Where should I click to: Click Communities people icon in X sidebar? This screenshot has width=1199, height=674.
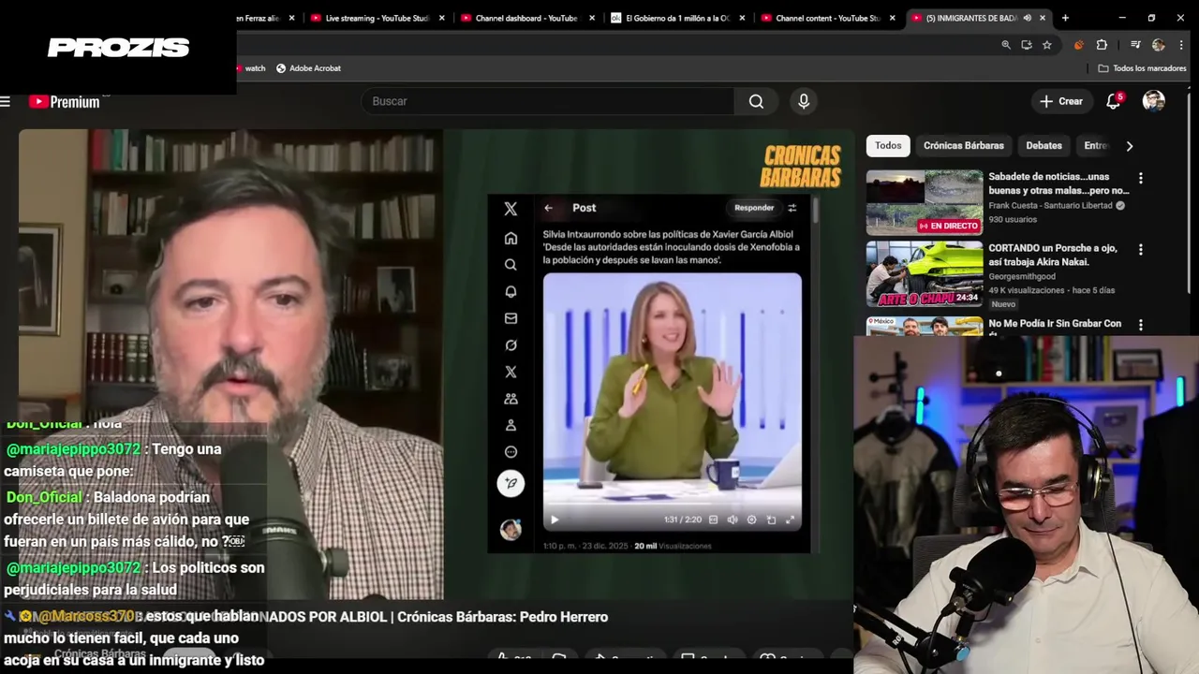pos(511,399)
